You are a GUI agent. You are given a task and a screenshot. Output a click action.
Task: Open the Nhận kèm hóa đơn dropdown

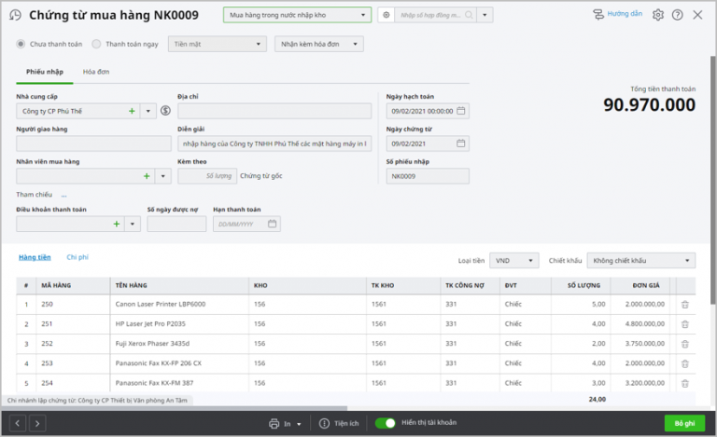(x=319, y=44)
